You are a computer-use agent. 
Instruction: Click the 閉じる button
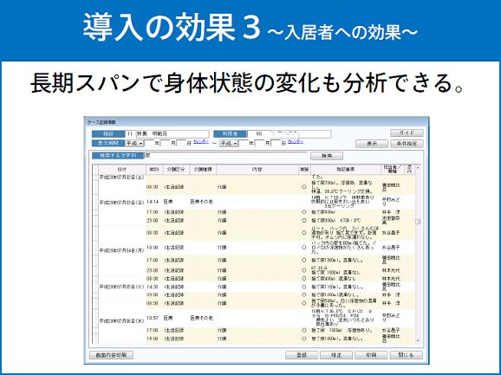click(407, 355)
